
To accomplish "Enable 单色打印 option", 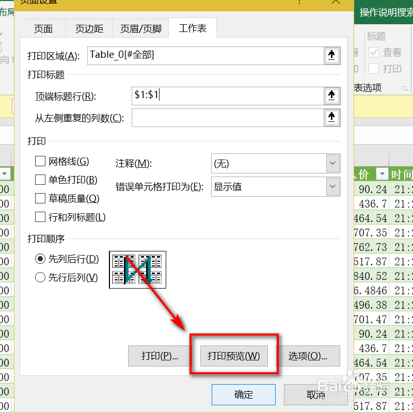I will click(x=40, y=180).
